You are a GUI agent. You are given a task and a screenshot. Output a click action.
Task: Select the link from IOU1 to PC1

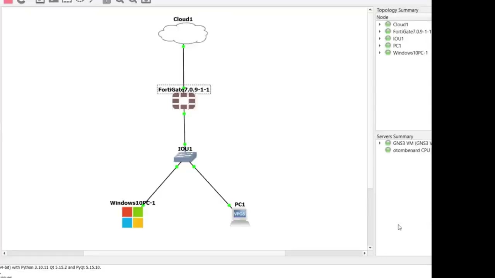[x=212, y=186]
